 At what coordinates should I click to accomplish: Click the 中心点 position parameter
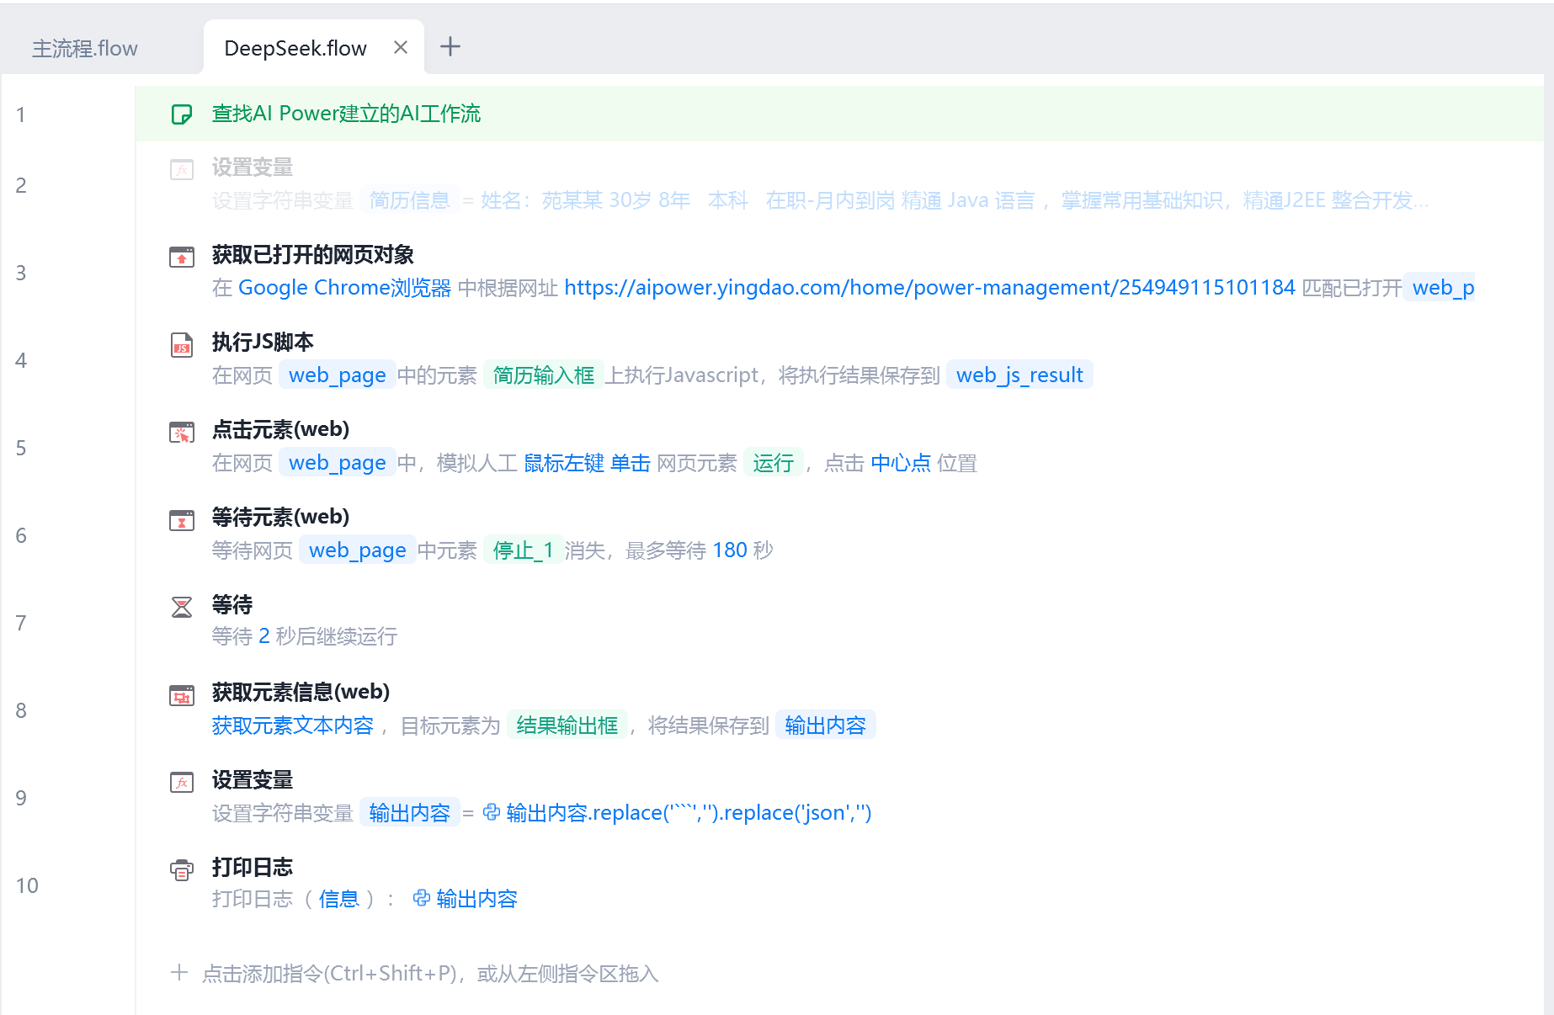coord(901,463)
